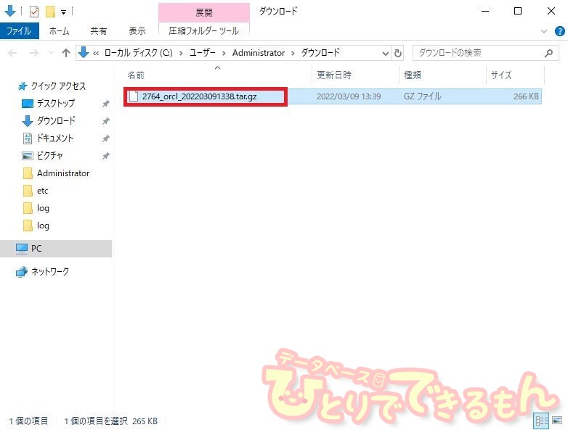Open the recent locations dropdown arrow

pos(51,53)
